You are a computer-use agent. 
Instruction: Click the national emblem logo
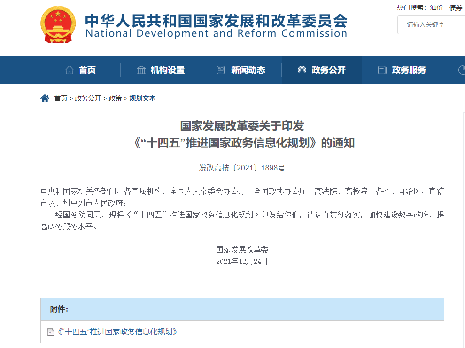[x=58, y=25]
